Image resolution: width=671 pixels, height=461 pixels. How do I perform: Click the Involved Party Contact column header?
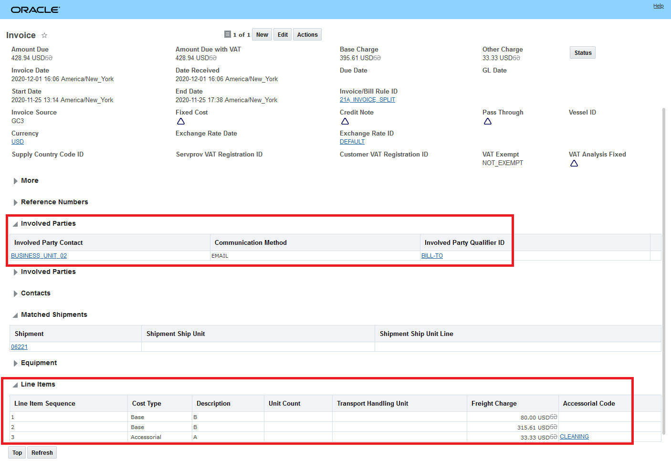point(110,242)
